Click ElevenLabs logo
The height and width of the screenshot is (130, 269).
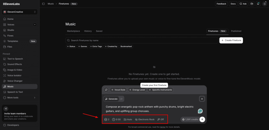[11, 4]
